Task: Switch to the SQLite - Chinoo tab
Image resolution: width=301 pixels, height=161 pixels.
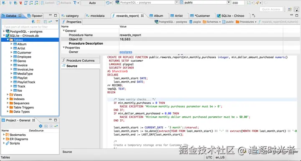Action: click(230, 16)
